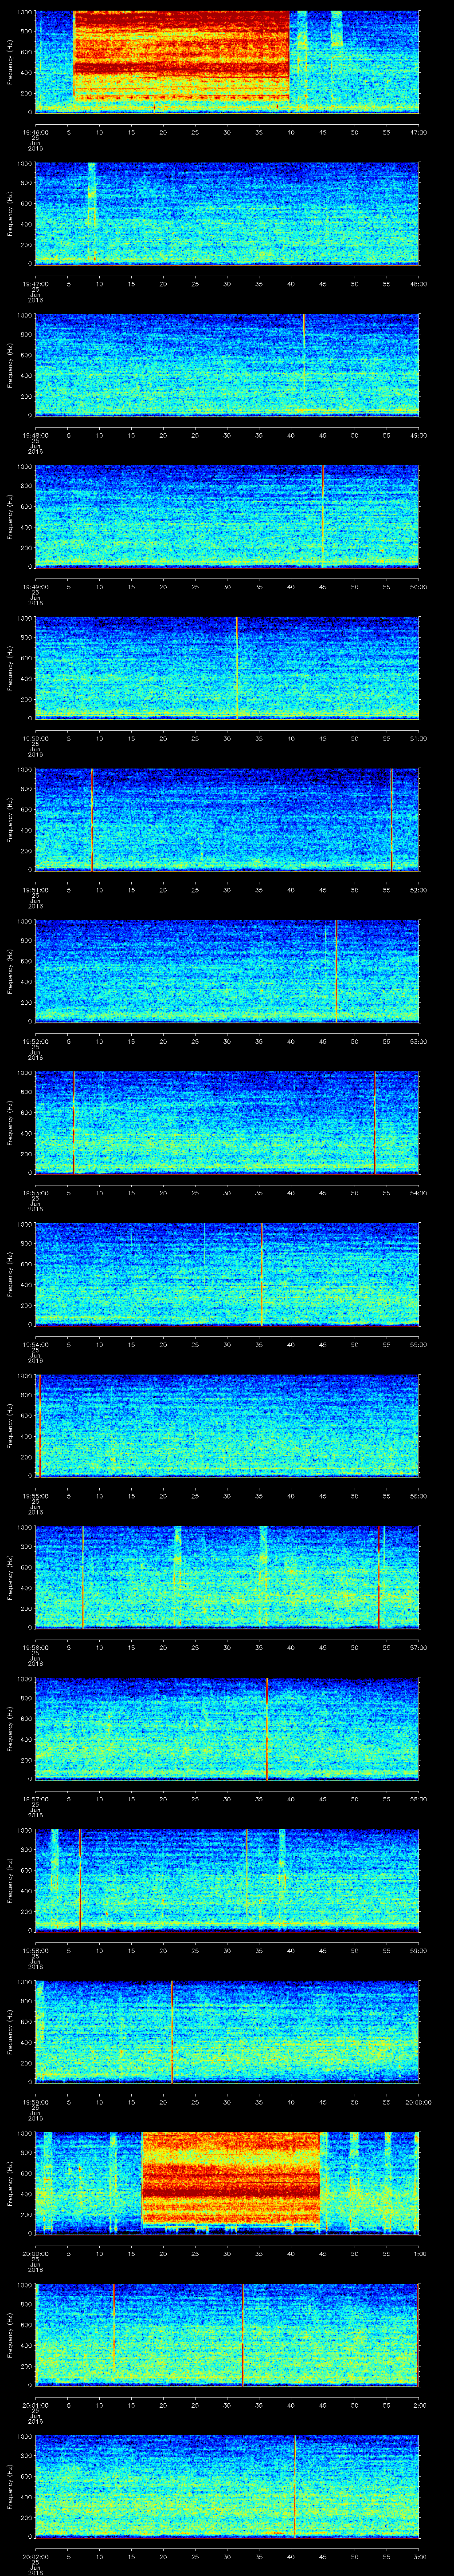Click the 19:47:00 start time label
Screen dimensions: 454x2576
[35, 284]
